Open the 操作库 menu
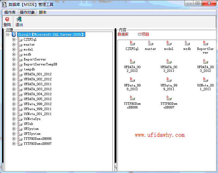Screen dimensions: 218x173 [x=10, y=12]
